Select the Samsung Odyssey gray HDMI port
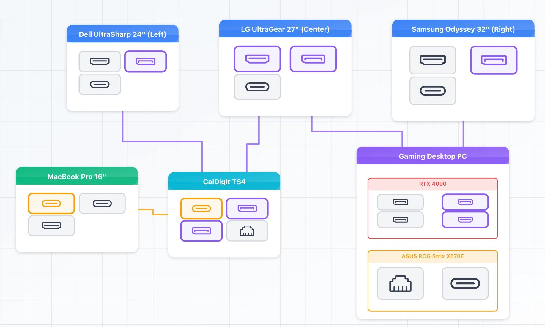545x327 pixels. [x=433, y=60]
